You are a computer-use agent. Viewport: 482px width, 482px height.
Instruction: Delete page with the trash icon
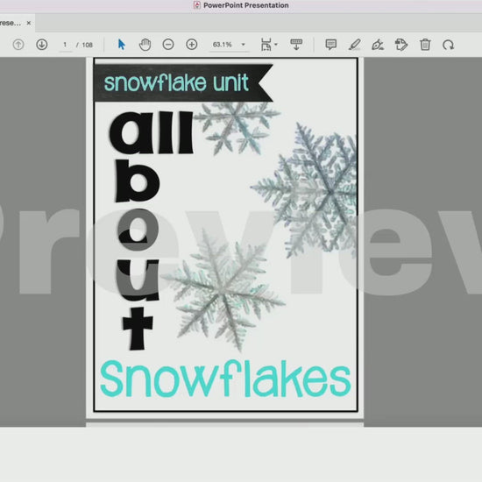[425, 45]
